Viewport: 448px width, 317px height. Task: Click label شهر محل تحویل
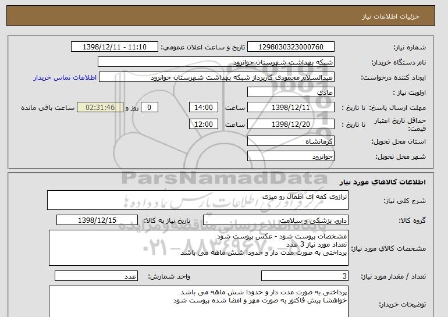click(400, 156)
